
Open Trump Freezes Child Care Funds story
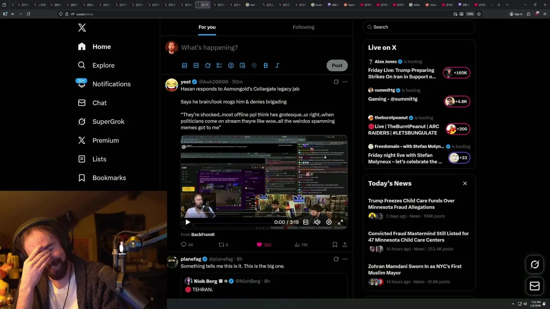[419, 209]
